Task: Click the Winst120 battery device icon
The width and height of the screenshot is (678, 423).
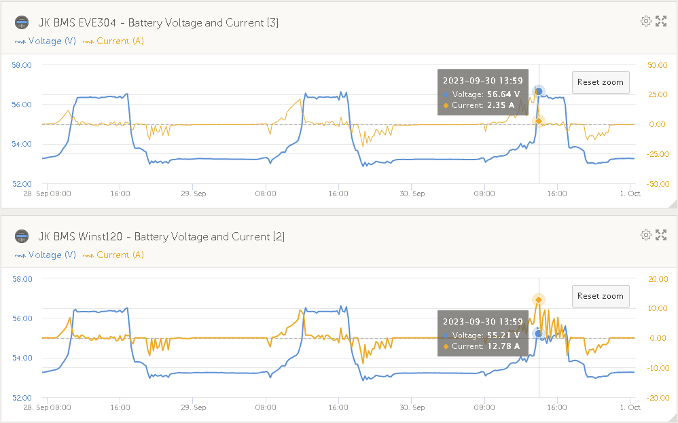Action: (22, 236)
